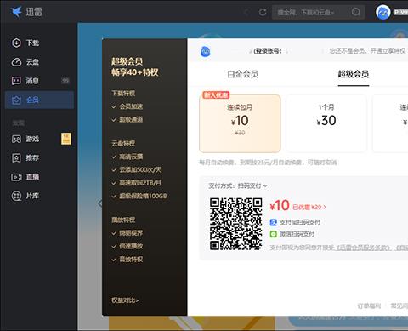
Task: Click the Xunlei bird logo
Action: click(x=16, y=12)
